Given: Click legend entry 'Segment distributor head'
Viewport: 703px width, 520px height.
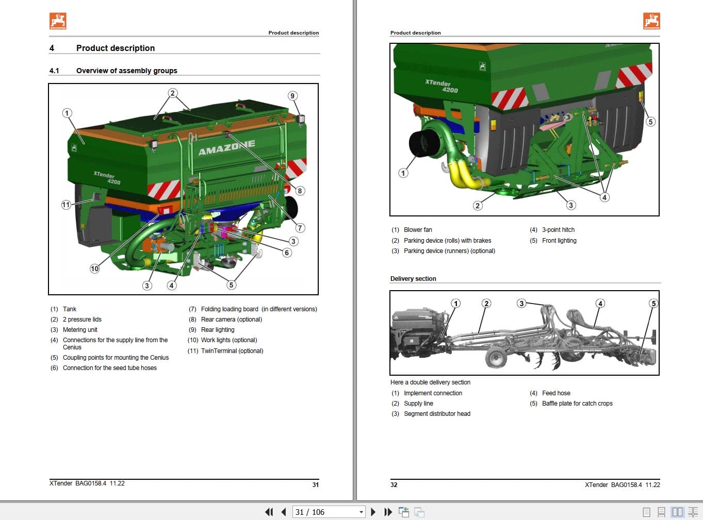Looking at the screenshot, I should pyautogui.click(x=437, y=414).
